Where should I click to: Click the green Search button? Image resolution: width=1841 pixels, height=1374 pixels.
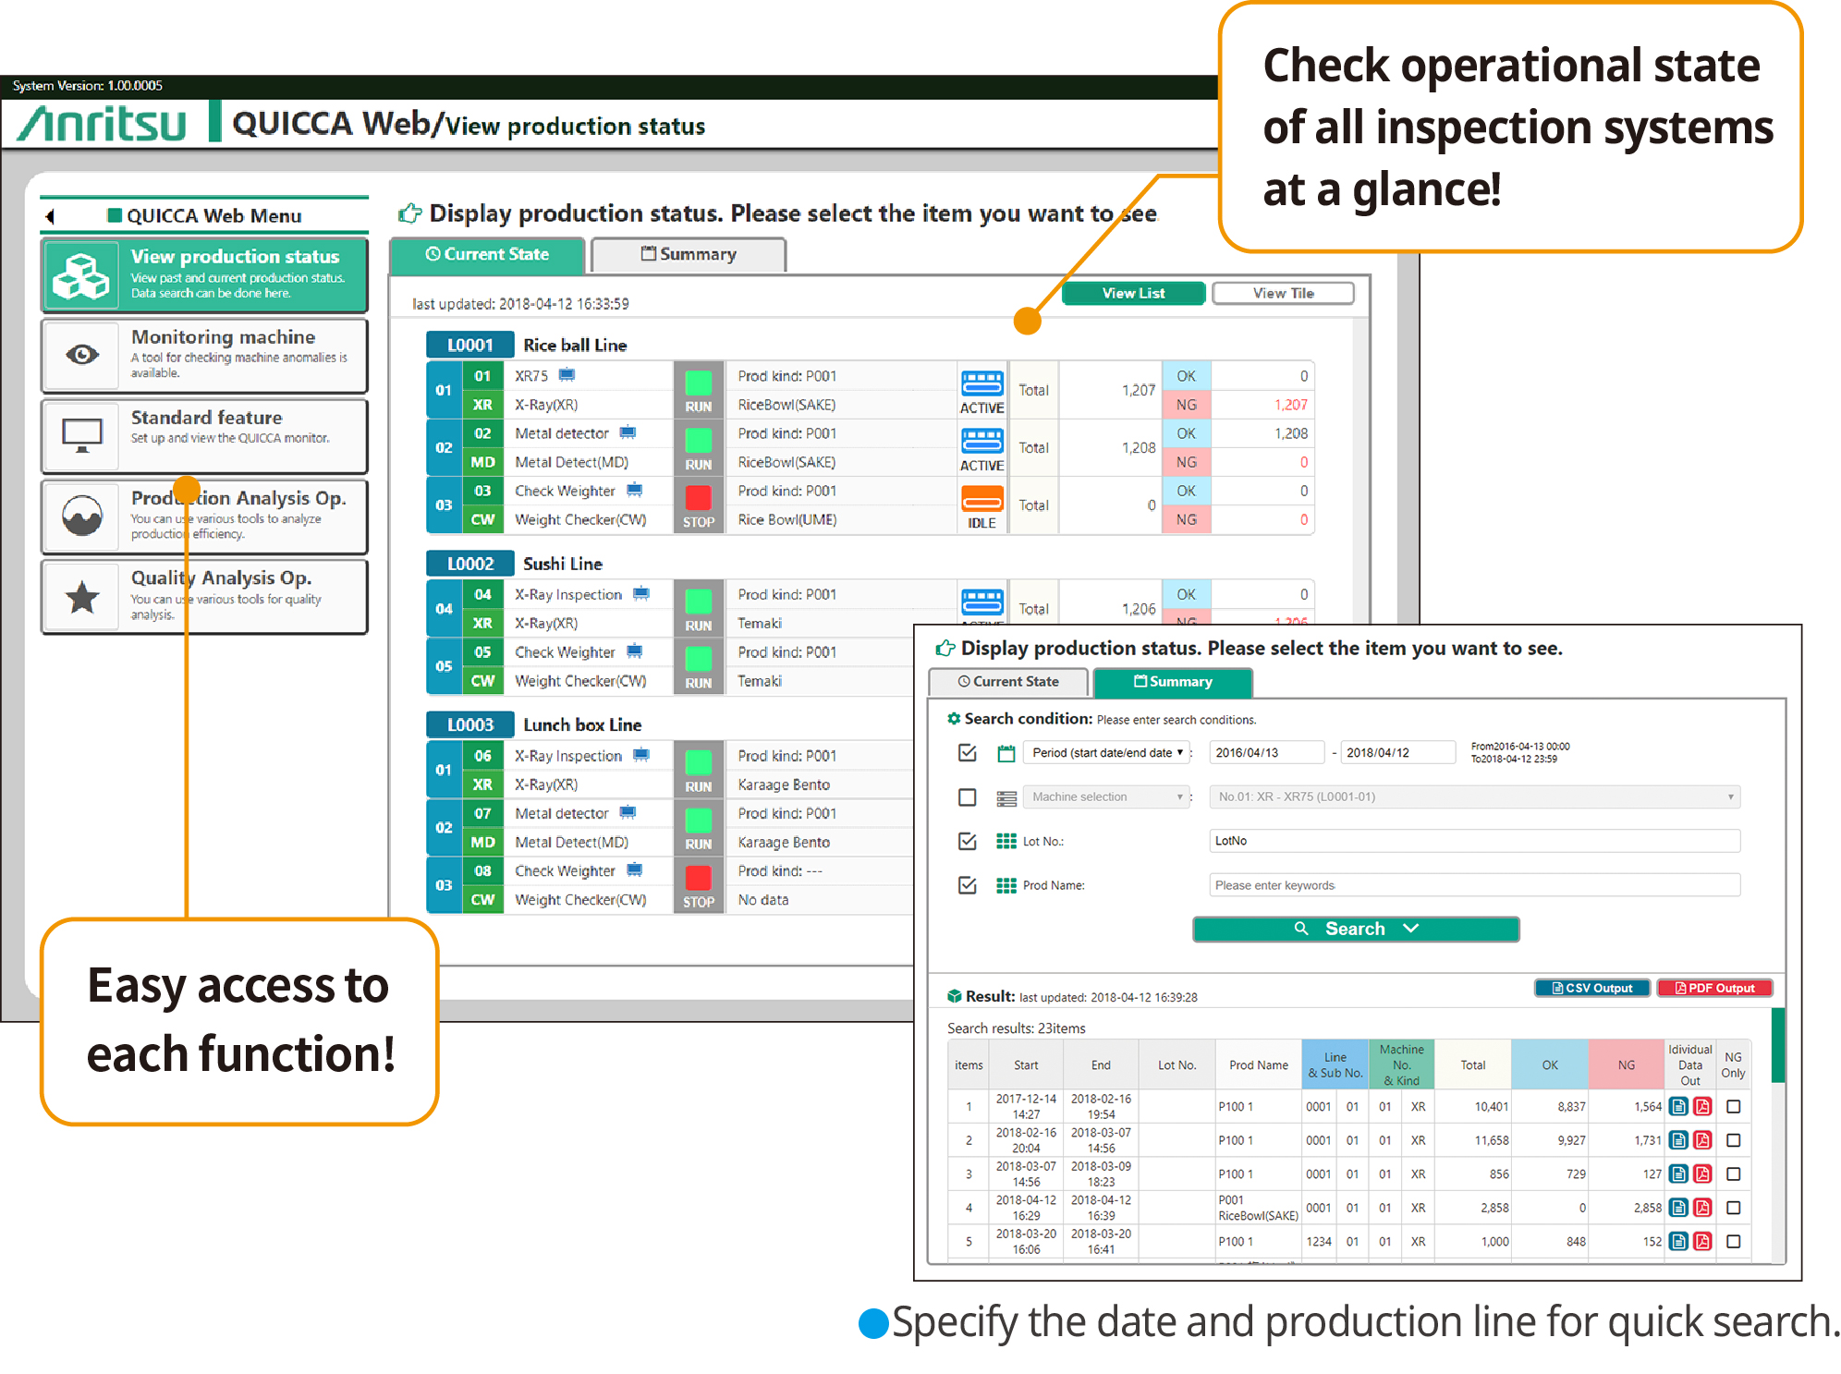tap(1356, 929)
